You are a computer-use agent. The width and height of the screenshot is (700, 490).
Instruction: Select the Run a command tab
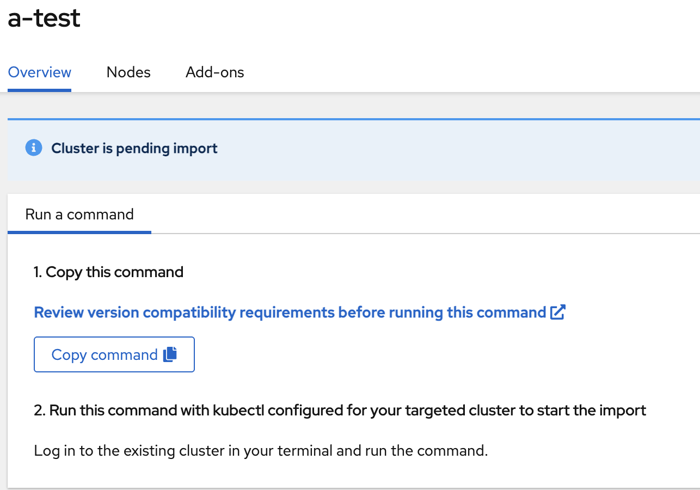click(79, 215)
